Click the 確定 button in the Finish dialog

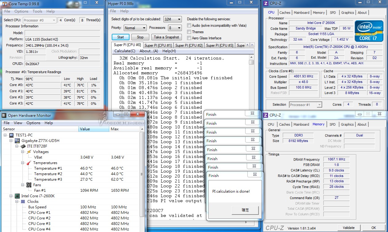click(x=245, y=210)
